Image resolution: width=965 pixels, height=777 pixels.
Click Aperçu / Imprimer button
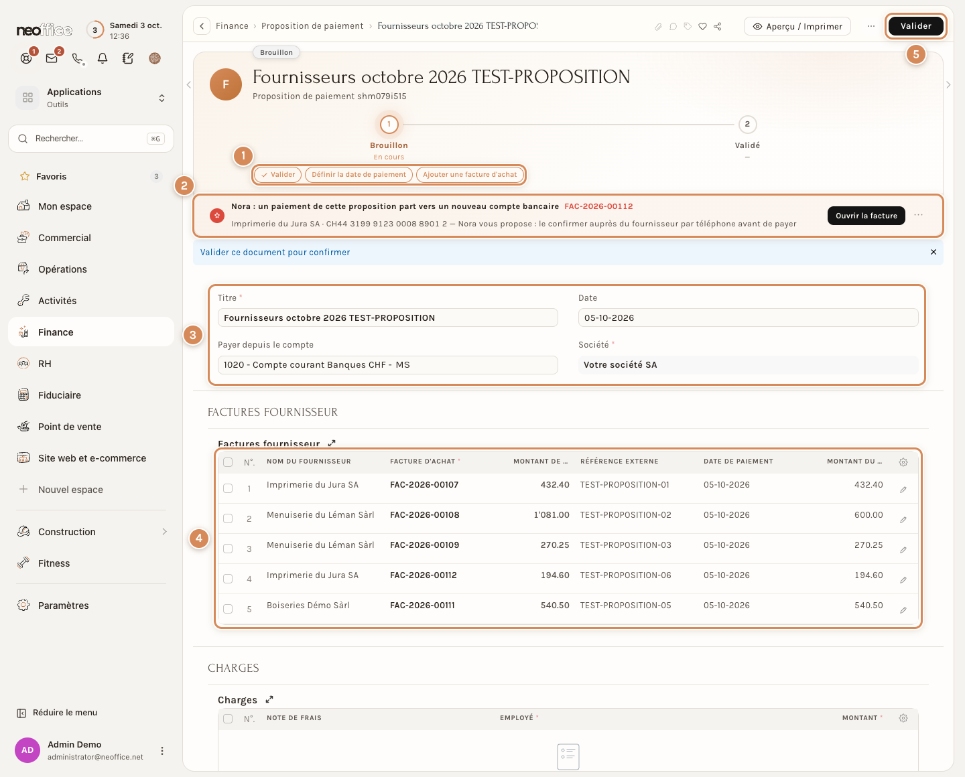tap(797, 26)
